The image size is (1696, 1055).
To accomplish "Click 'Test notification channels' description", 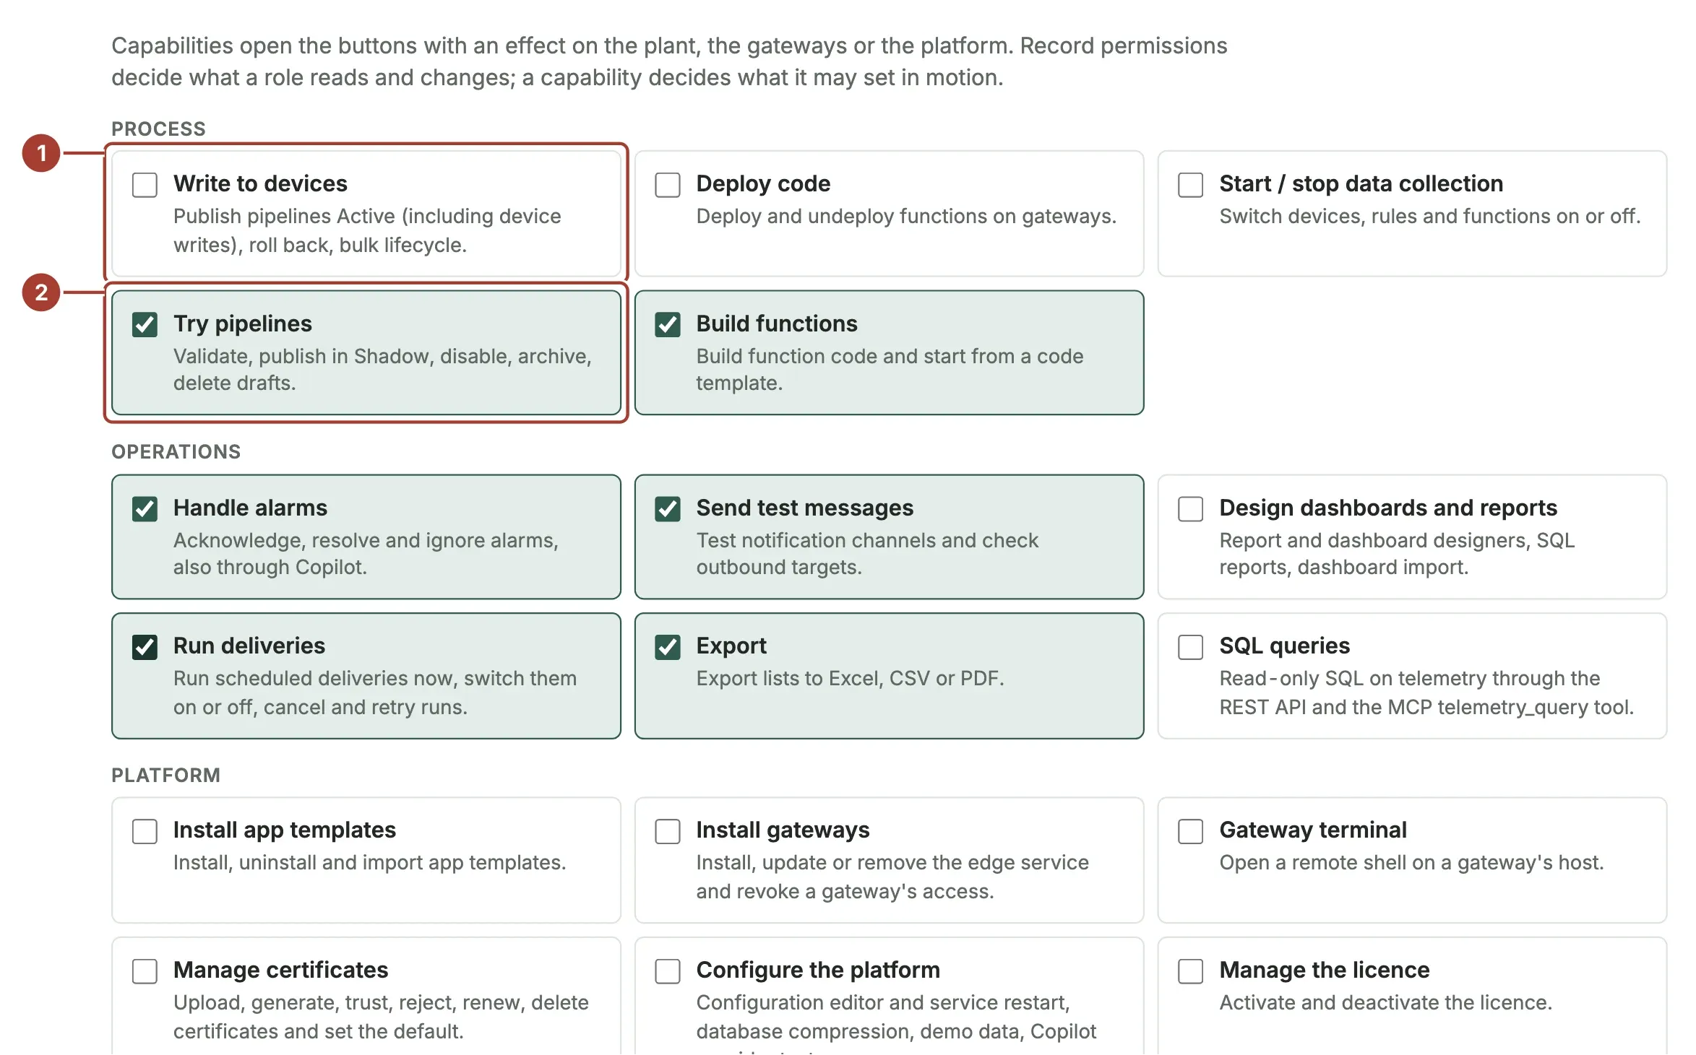I will coord(867,554).
